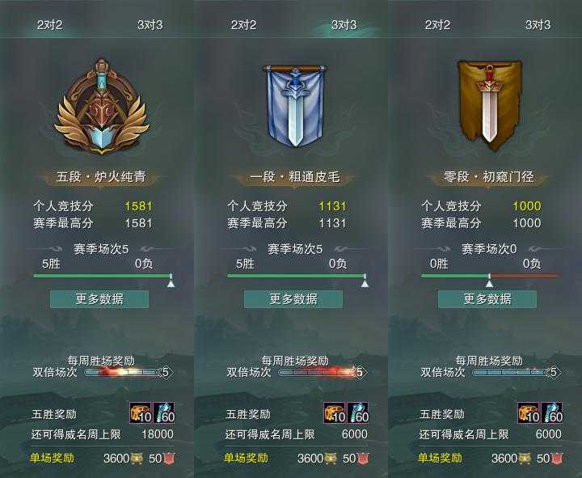Viewport: 582px width, 478px height.
Task: Click the blue 60 reward item in middle panel
Action: tap(358, 412)
